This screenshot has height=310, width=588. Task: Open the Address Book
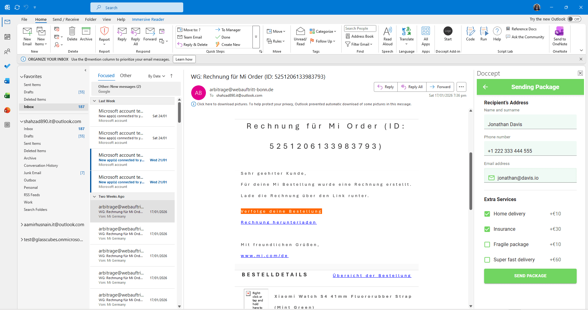[360, 36]
